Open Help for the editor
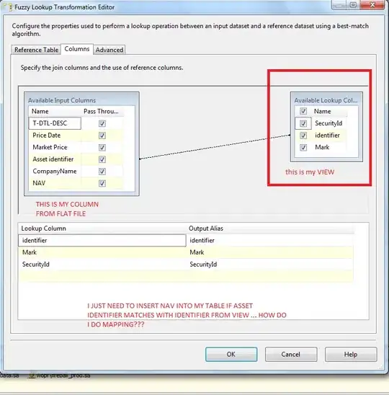 click(x=351, y=354)
